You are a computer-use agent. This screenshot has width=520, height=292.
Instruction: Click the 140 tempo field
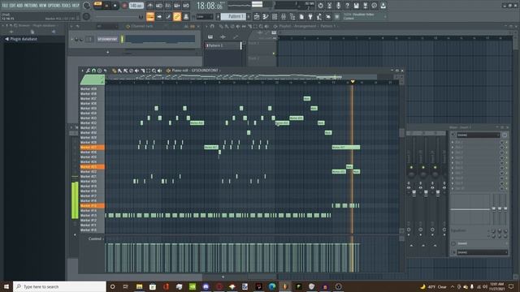pyautogui.click(x=136, y=6)
